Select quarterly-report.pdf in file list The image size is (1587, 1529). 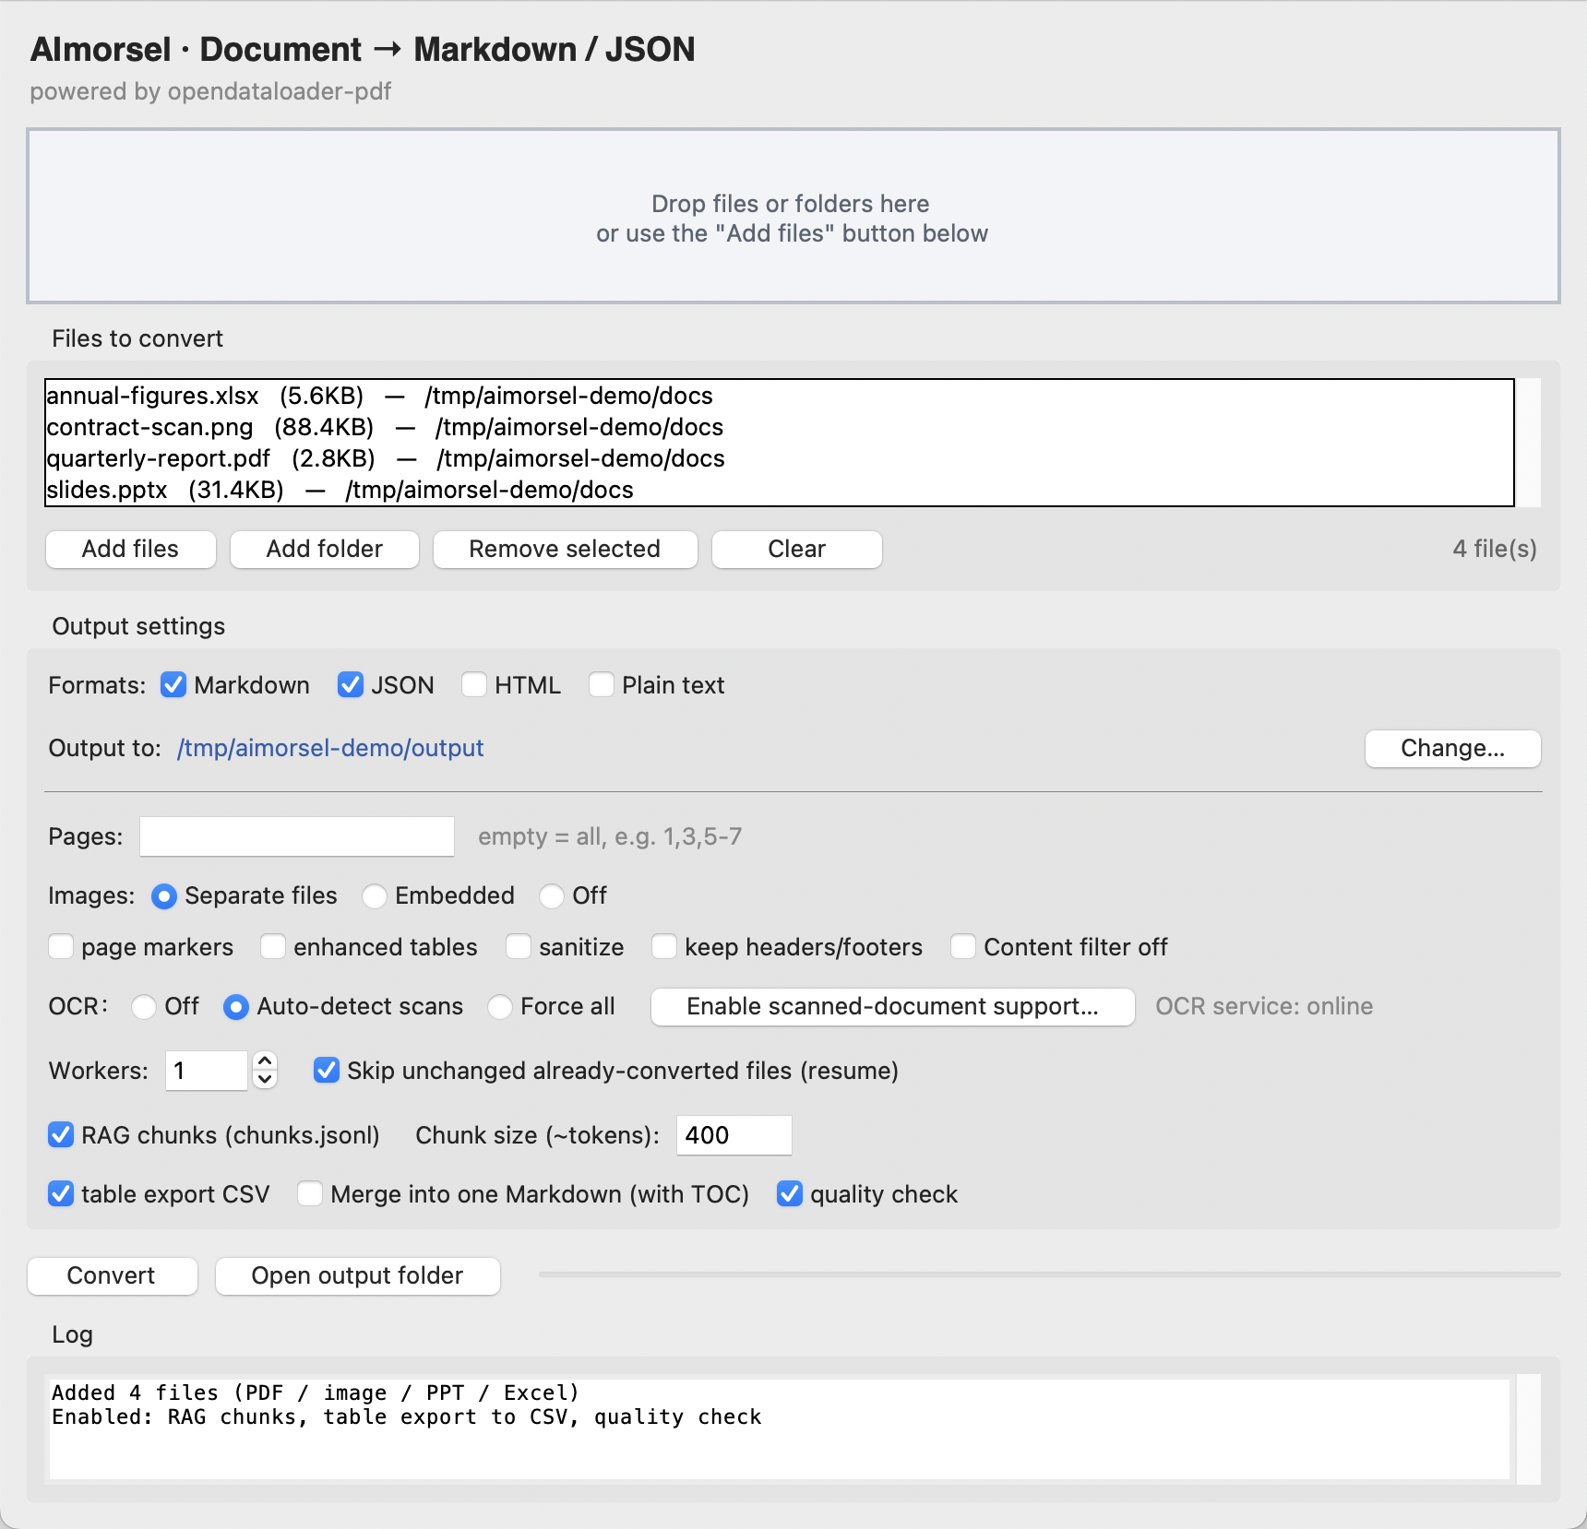pos(780,458)
